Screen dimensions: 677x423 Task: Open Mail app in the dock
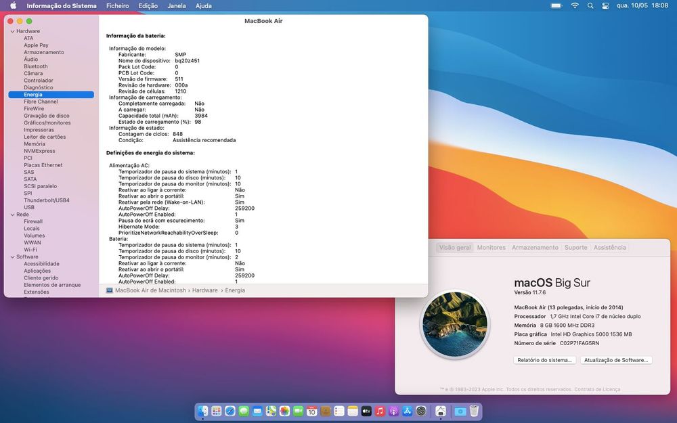tap(257, 411)
